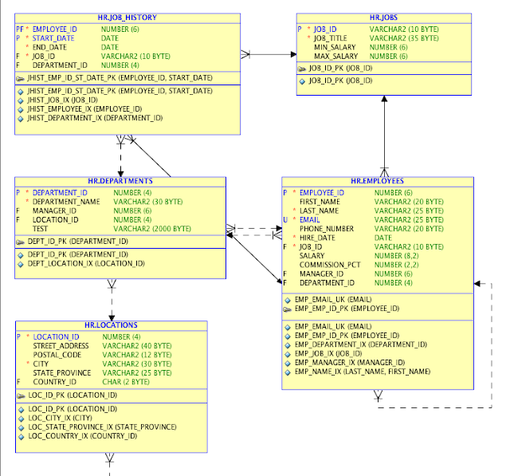Click diamond icon of LOC_STATE_PROVINCE_IX index
This screenshot has width=510, height=476.
point(22,428)
